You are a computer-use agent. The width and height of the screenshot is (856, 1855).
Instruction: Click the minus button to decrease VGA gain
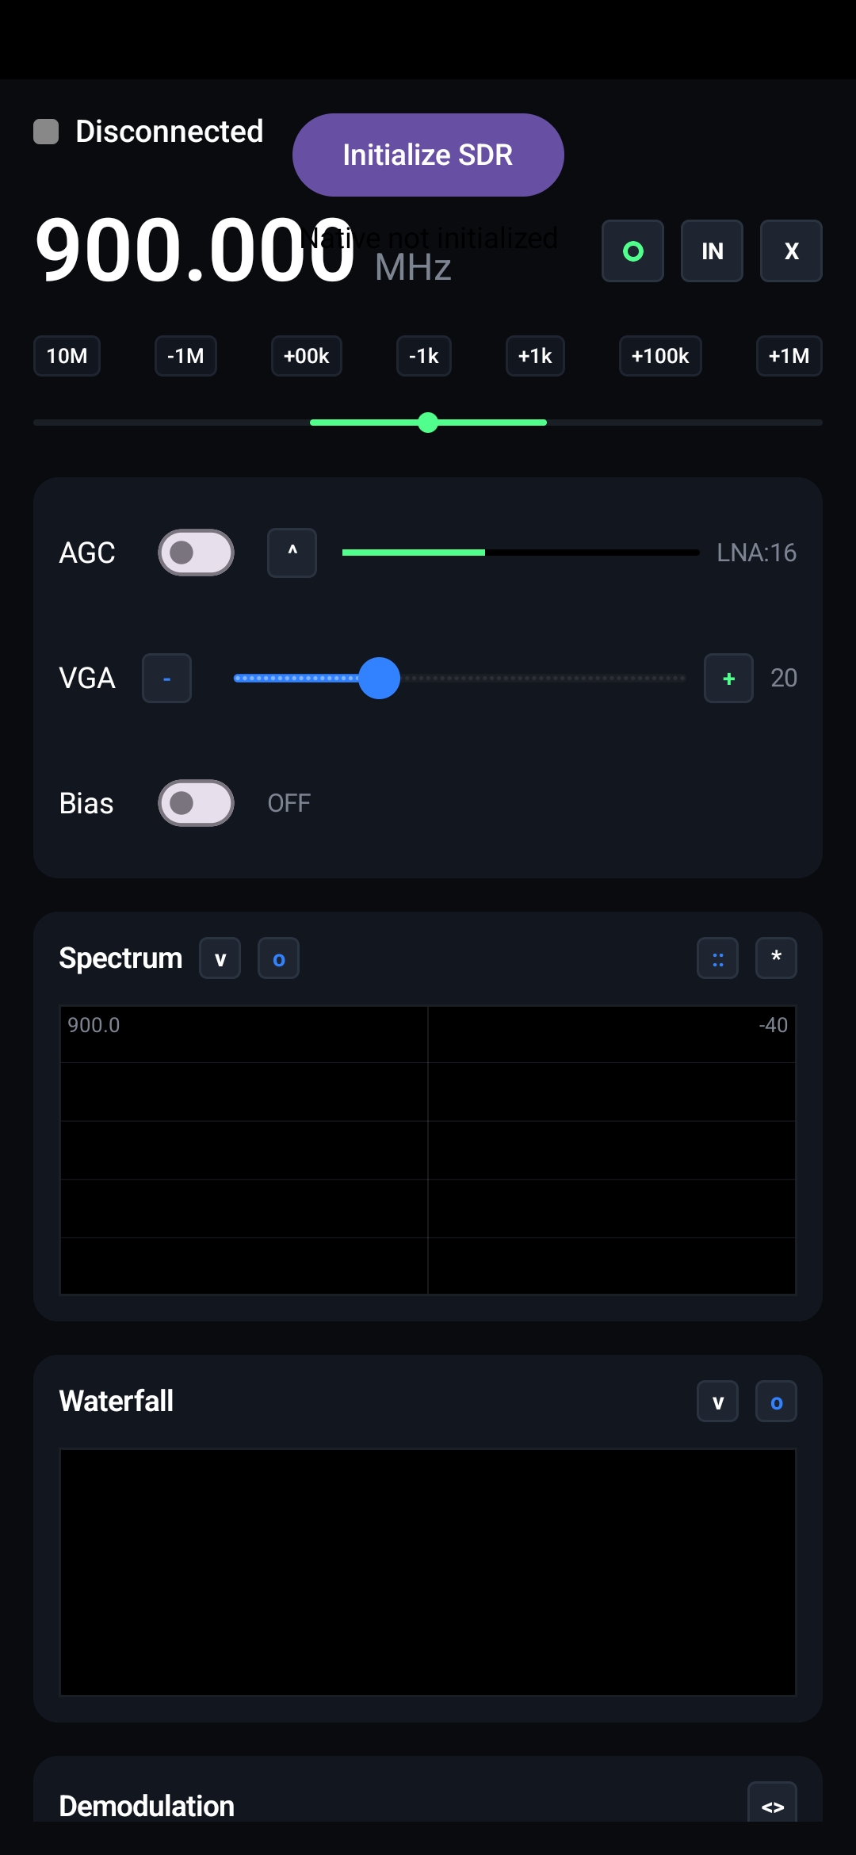pos(166,678)
